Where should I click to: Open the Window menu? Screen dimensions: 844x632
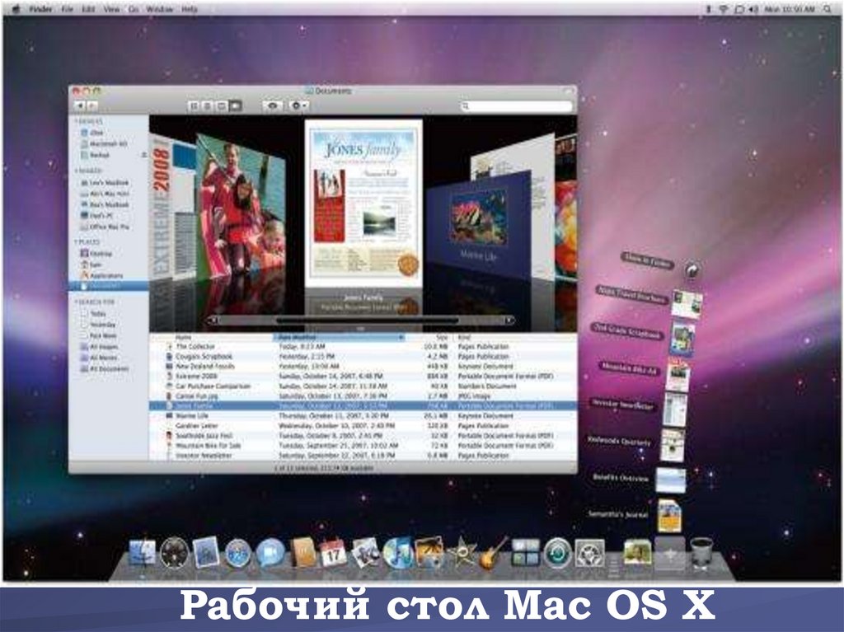160,9
